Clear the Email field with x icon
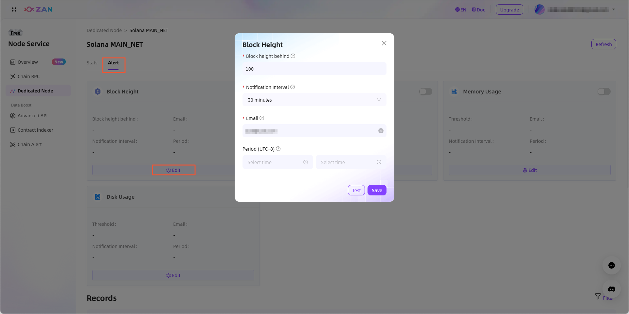 [x=381, y=131]
